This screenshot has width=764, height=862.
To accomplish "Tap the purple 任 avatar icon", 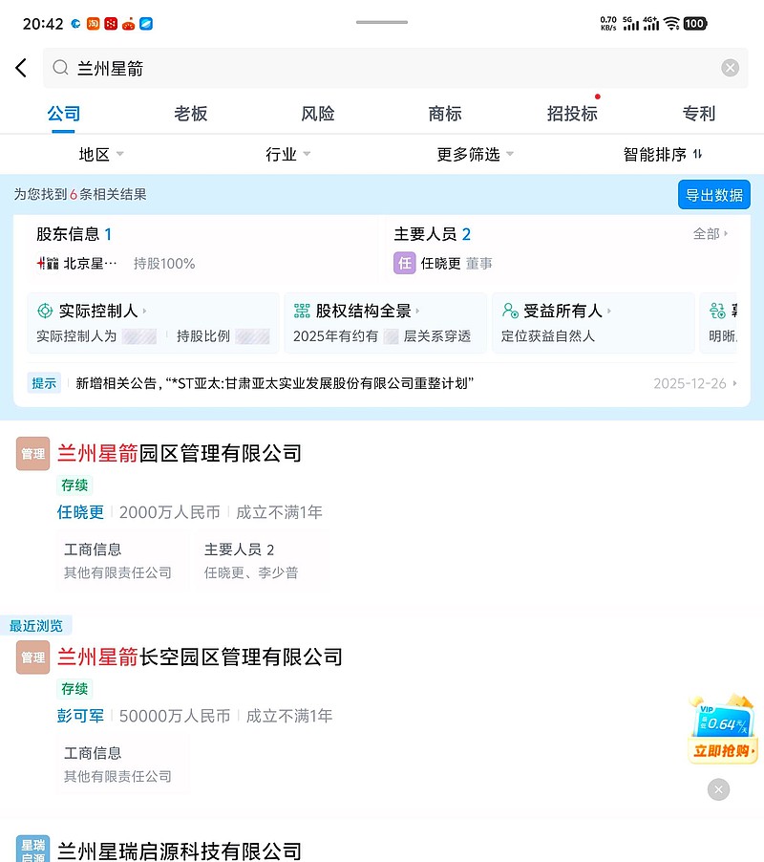I will (404, 264).
